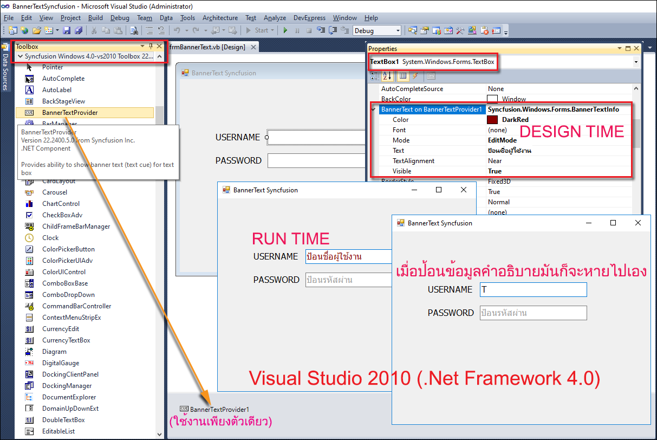Image resolution: width=657 pixels, height=440 pixels.
Task: Pick the BannerTextProvider icon in Toolbox
Action: 30,113
